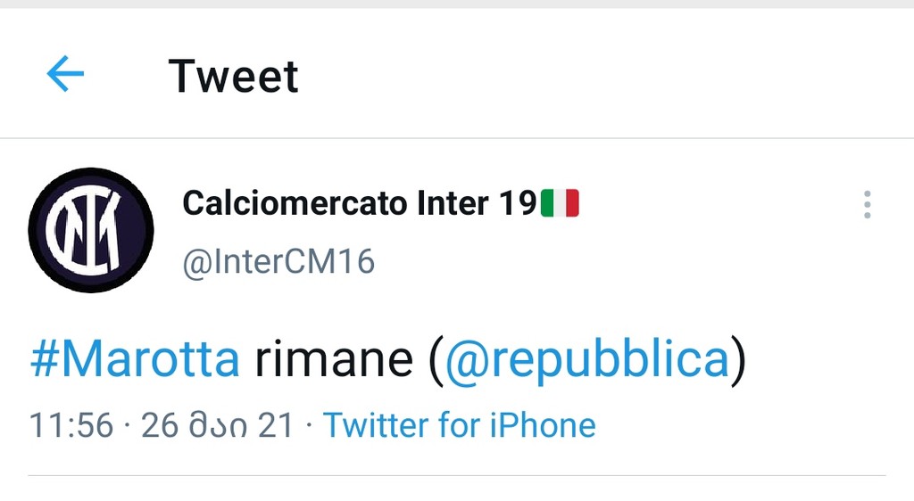Click the Tweet header title
Viewport: 914px width, 501px height.
click(x=233, y=76)
